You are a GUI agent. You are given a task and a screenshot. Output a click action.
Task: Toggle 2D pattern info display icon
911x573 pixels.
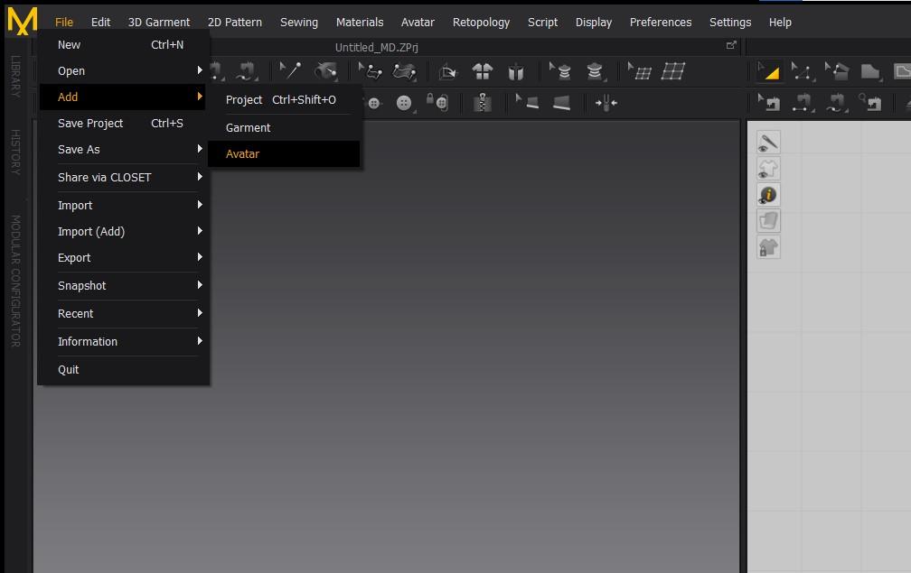coord(768,195)
